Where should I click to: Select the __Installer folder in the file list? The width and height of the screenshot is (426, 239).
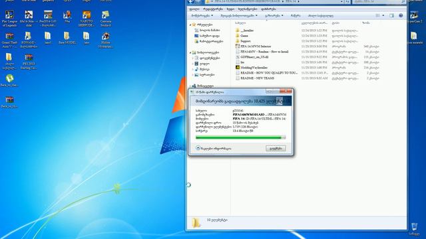[244, 31]
